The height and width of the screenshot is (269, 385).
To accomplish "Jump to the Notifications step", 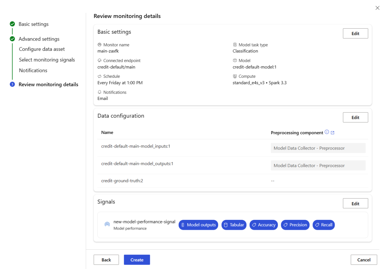I will tap(33, 70).
